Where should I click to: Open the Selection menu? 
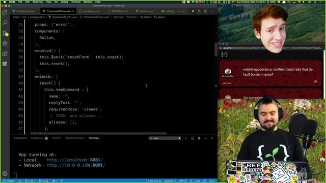click(38, 2)
